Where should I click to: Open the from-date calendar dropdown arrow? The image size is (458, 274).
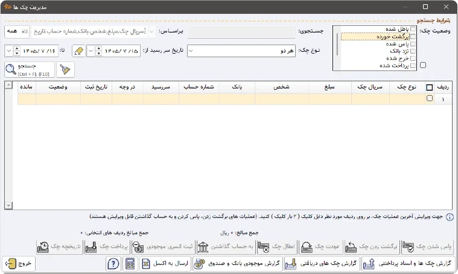(91, 51)
